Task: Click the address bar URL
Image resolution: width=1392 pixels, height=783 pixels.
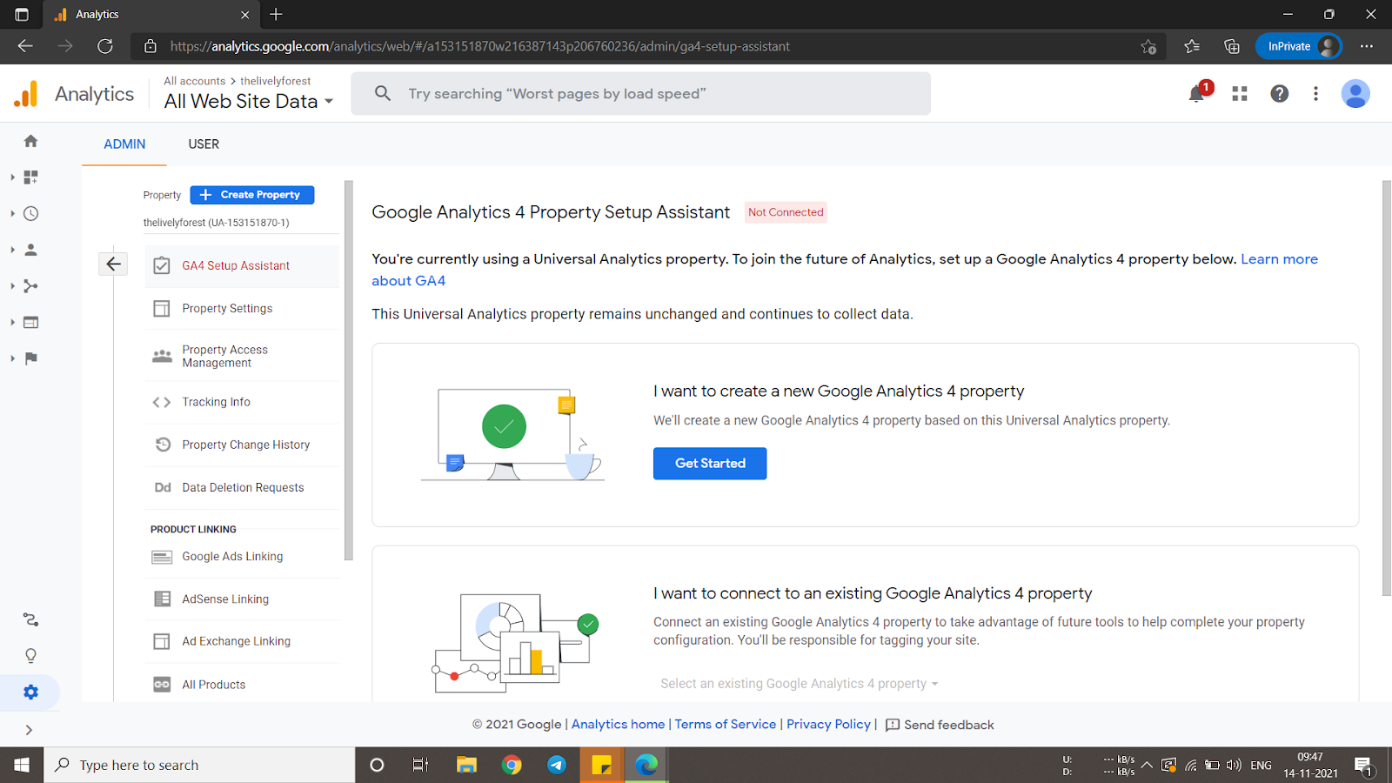Action: pos(480,46)
